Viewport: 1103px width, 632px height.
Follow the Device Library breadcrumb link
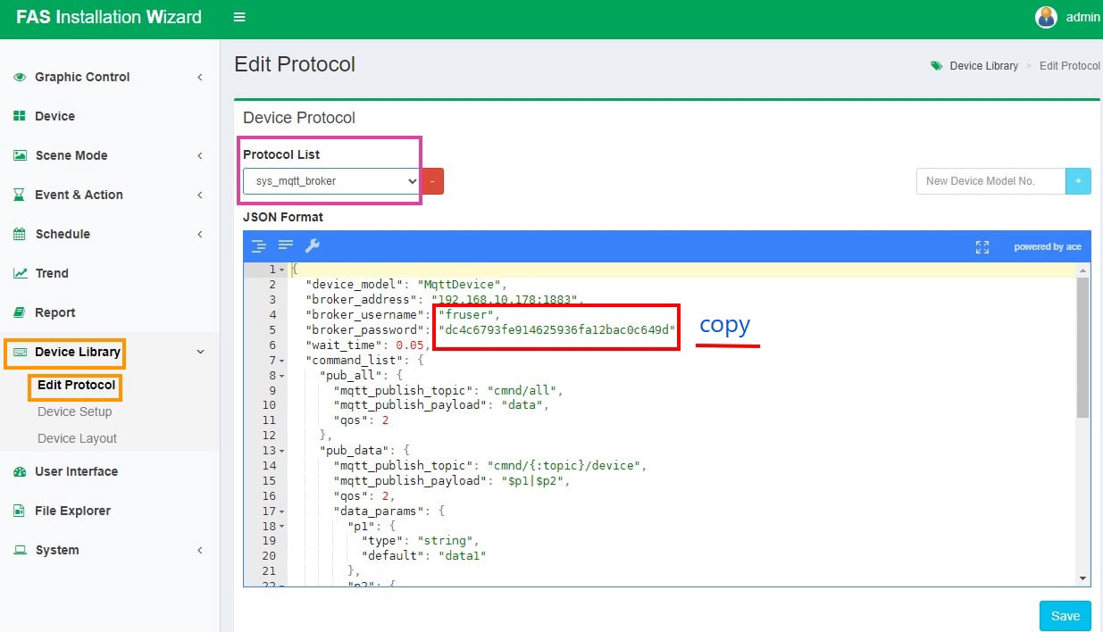click(983, 66)
